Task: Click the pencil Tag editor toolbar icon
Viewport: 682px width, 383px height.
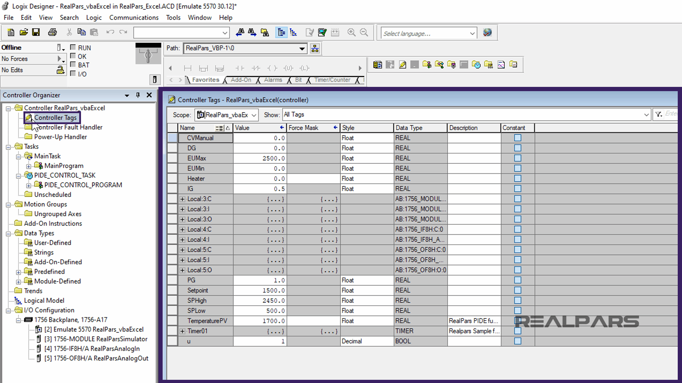Action: tap(402, 65)
